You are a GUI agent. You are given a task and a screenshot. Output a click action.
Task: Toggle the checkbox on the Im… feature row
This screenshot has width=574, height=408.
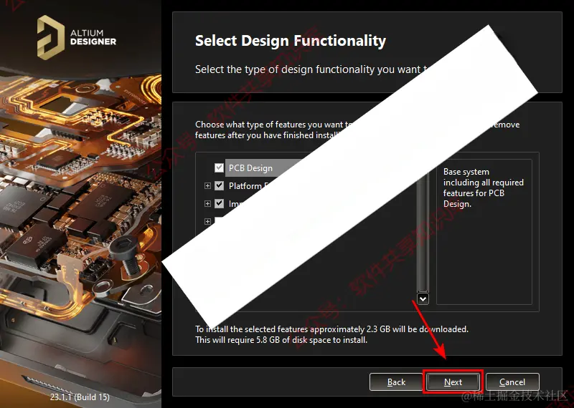219,203
